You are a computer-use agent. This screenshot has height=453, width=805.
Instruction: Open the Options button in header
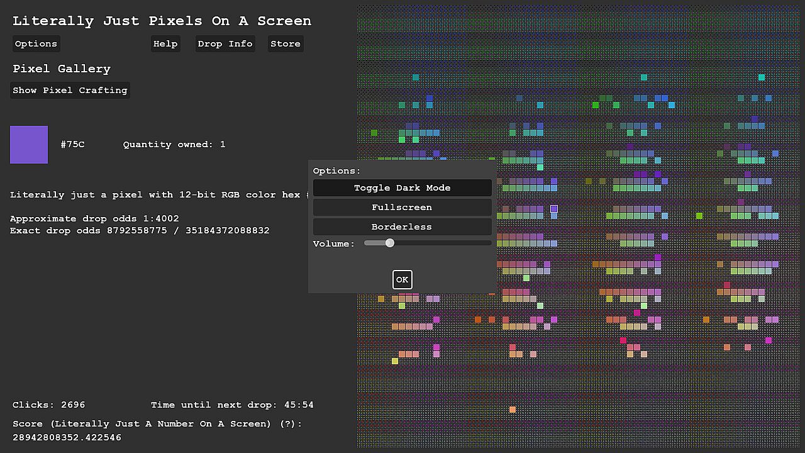[36, 43]
